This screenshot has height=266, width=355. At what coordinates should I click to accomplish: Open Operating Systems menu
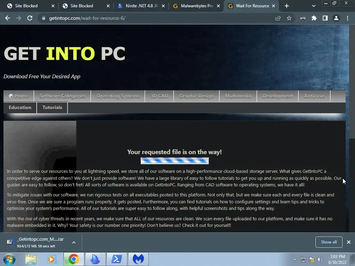[118, 96]
